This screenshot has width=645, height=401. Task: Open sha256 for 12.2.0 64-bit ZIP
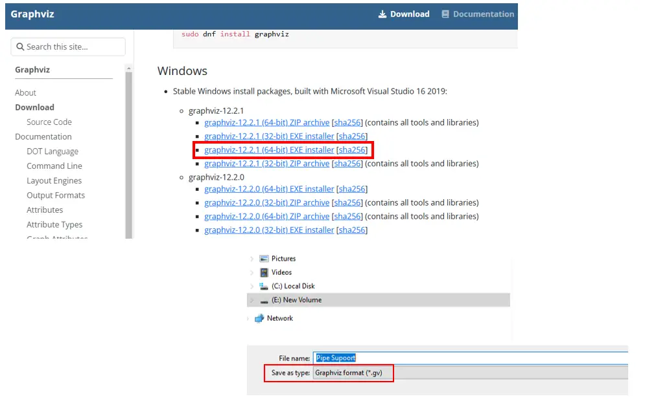point(347,216)
